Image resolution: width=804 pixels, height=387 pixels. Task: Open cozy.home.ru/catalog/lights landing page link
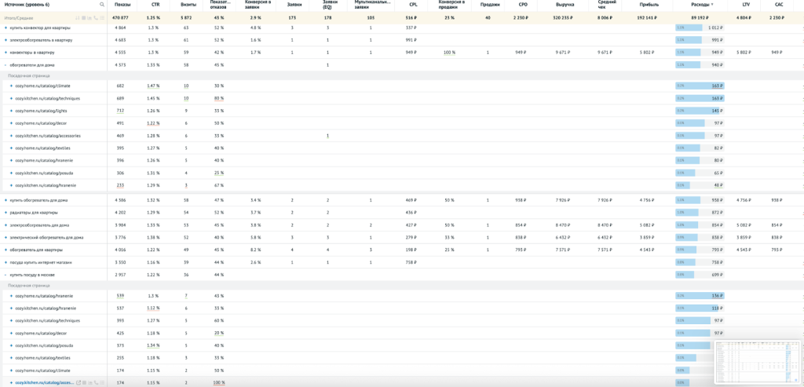(x=41, y=111)
